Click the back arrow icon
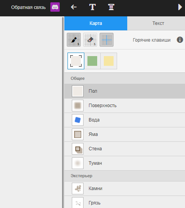The width and height of the screenshot is (185, 208). point(74,7)
